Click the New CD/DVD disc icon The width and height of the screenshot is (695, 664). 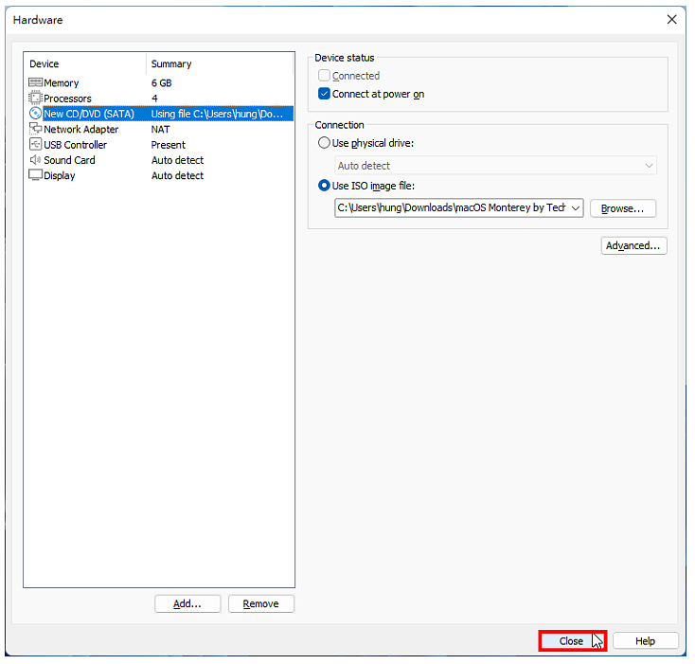point(35,114)
